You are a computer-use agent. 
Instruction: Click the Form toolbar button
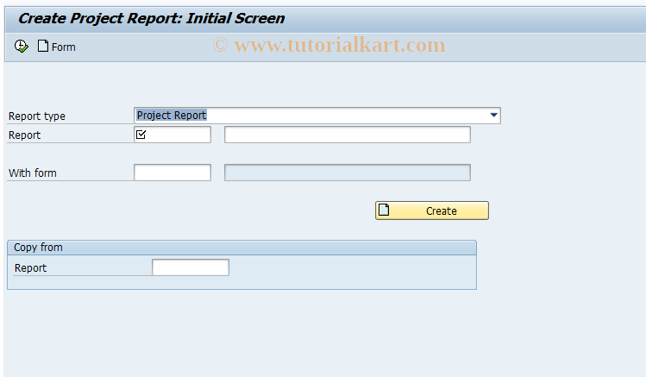click(56, 47)
